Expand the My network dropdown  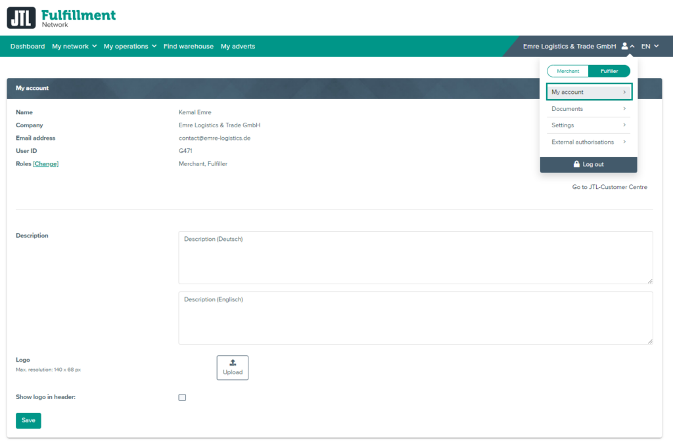pos(74,47)
